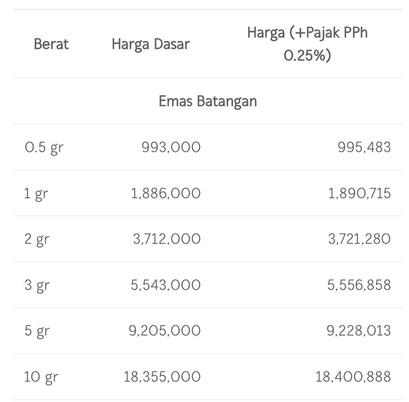Select base price 3,712,000
The image size is (409, 402).
pos(167,239)
